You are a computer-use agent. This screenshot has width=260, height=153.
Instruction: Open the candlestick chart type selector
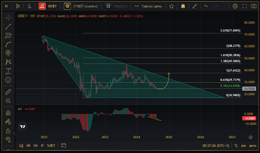click(x=18, y=6)
